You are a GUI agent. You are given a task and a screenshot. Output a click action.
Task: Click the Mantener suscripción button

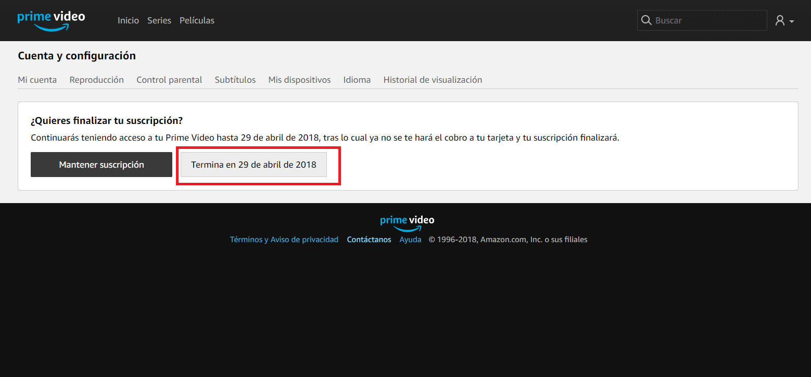[x=102, y=165]
